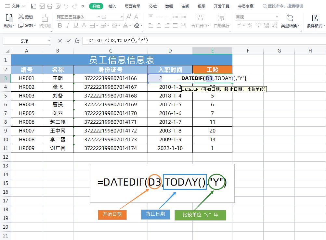326x240 pixels.
Task: Click the fx insert function icon
Action: point(77,41)
